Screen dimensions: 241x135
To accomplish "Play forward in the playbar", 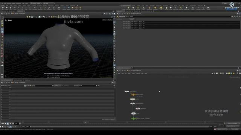I will click(x=10, y=124).
